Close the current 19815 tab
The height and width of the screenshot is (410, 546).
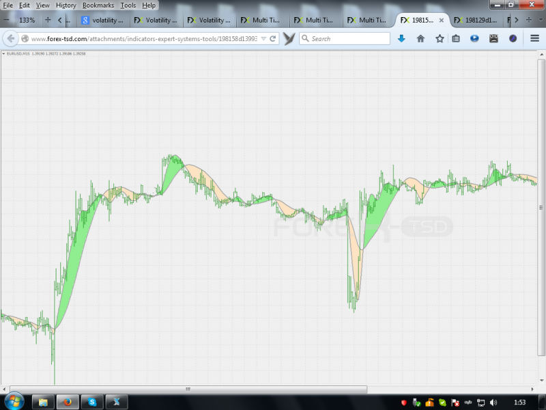coord(441,20)
